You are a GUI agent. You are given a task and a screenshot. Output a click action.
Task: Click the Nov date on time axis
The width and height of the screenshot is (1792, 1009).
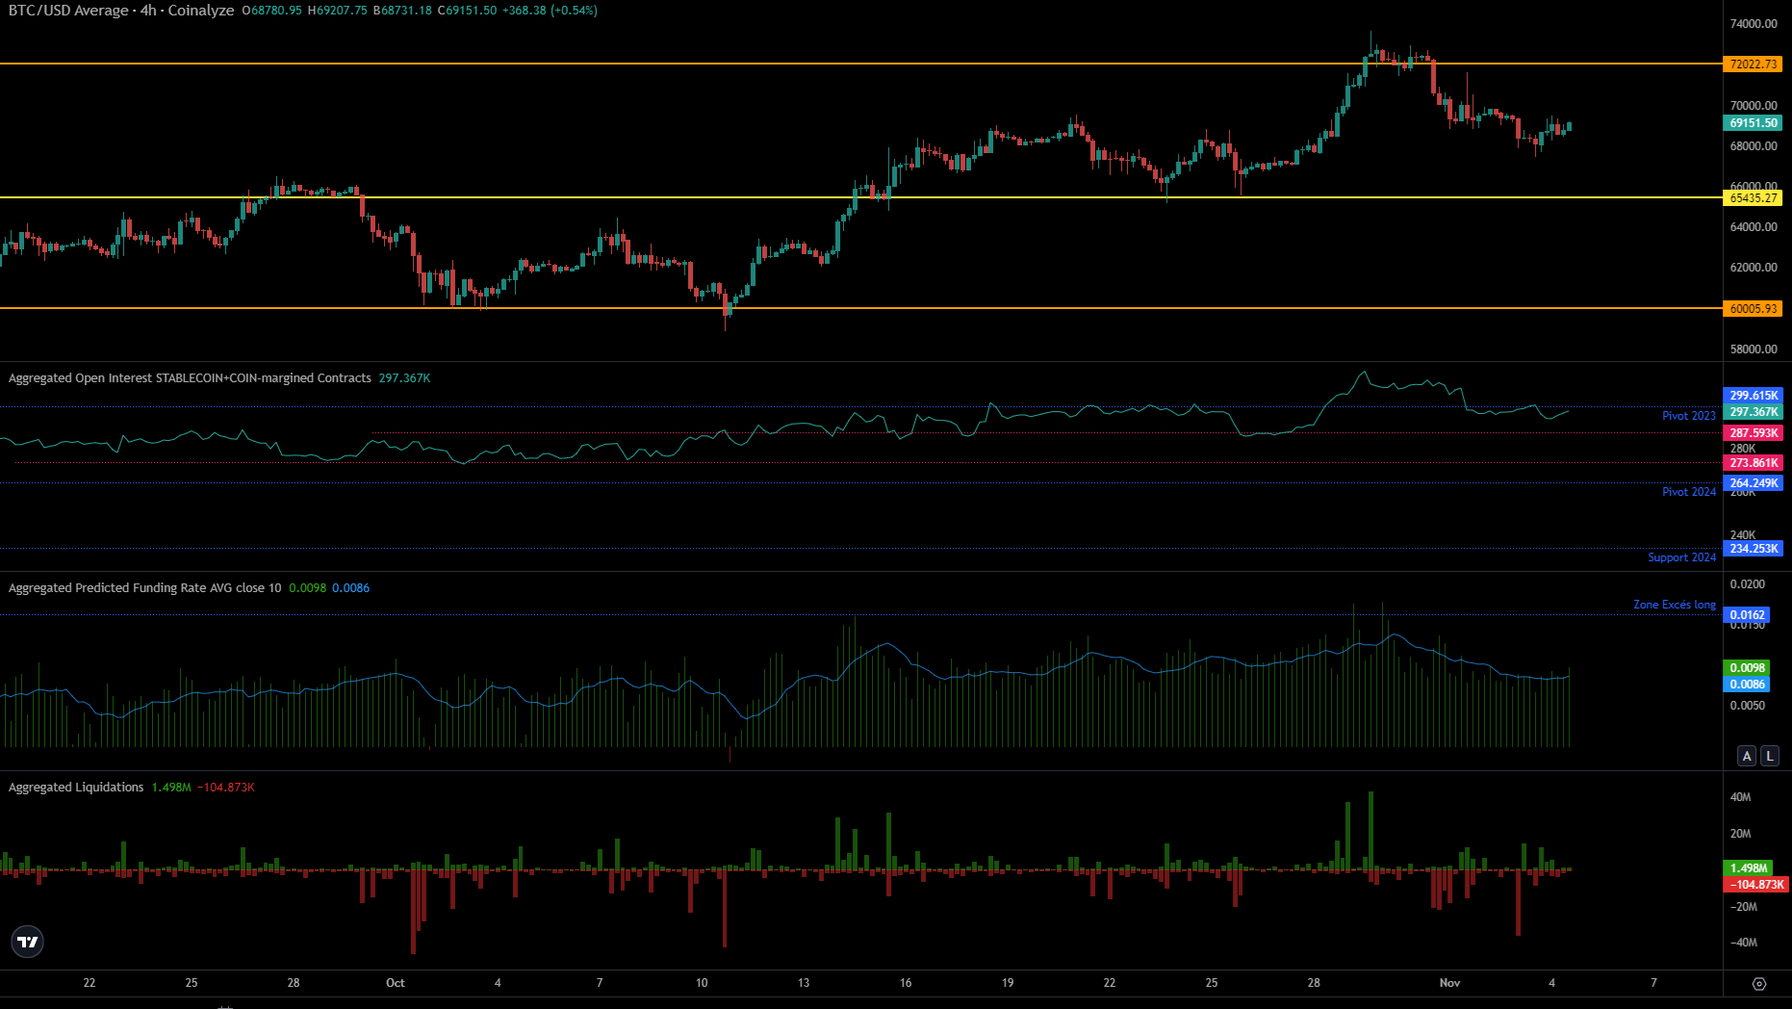point(1450,983)
